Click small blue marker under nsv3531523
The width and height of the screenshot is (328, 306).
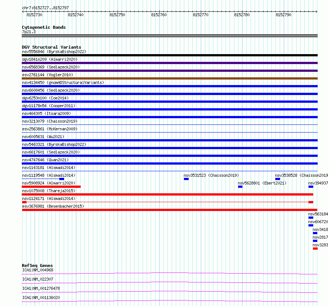point(186,179)
